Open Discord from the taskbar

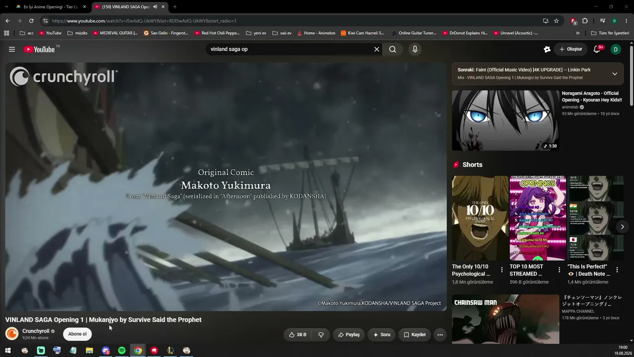[x=106, y=351]
